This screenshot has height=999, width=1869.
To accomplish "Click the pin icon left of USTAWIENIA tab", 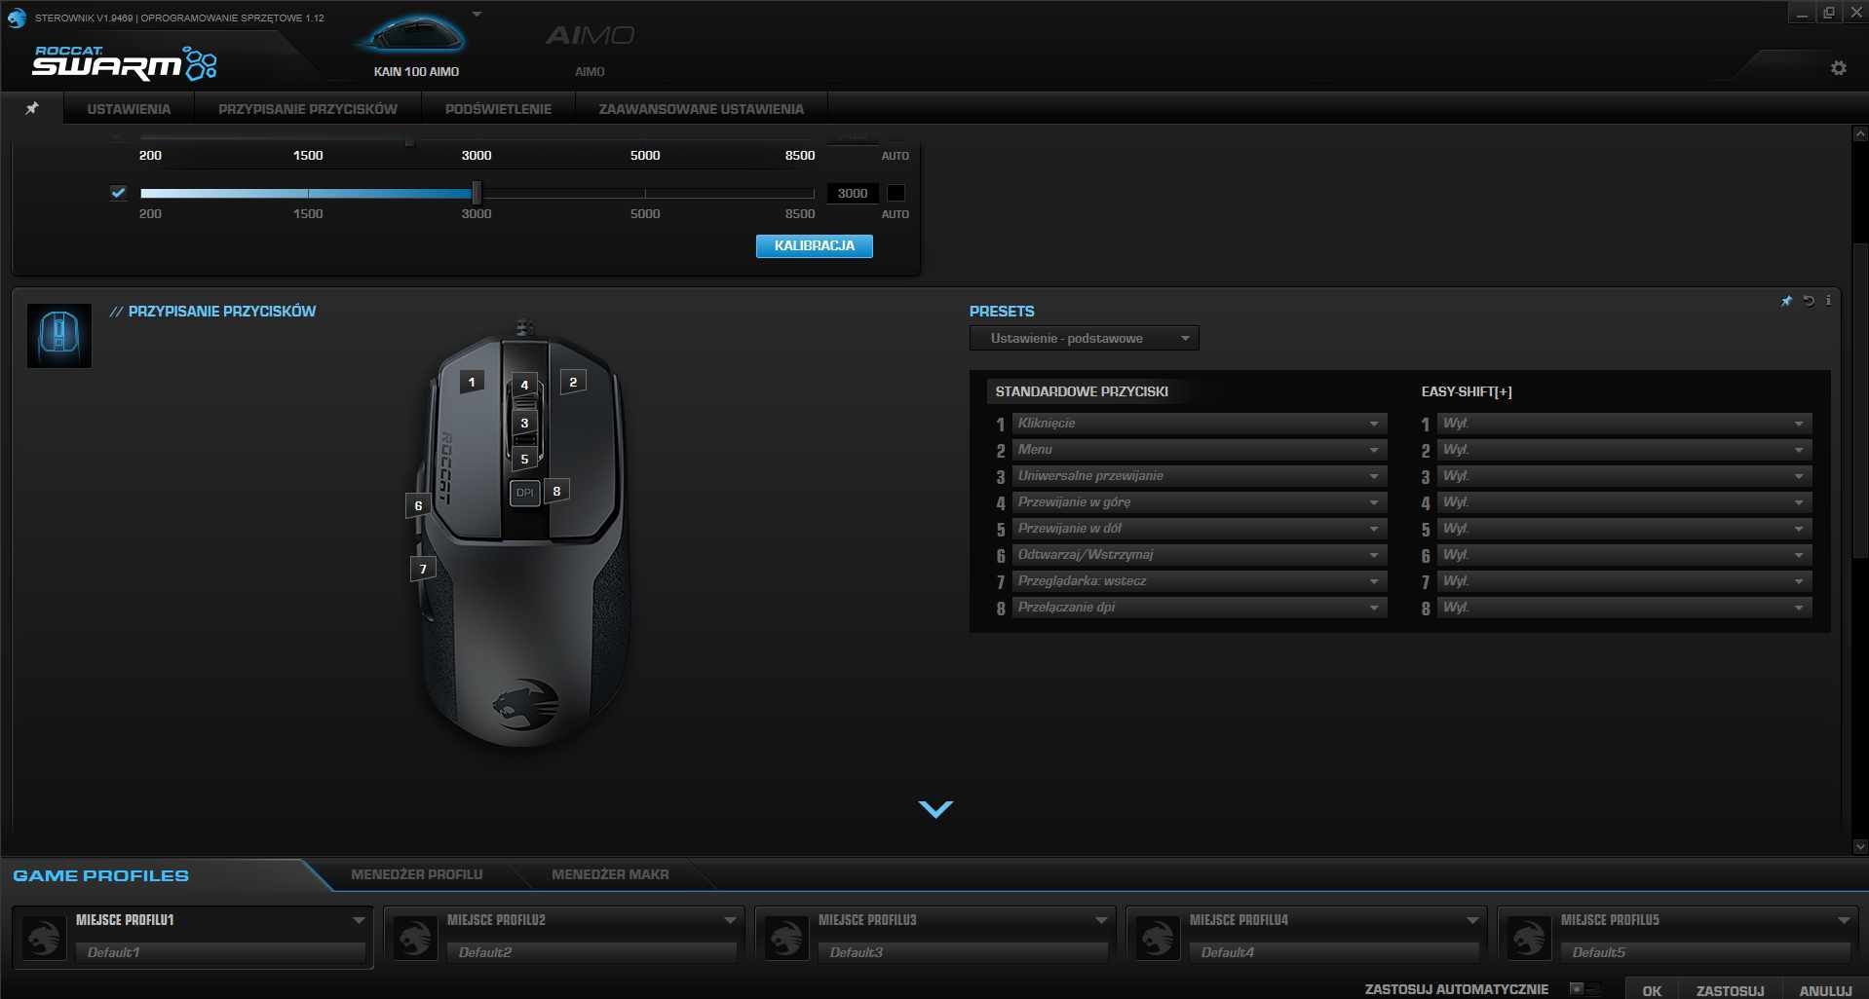I will pos(32,108).
